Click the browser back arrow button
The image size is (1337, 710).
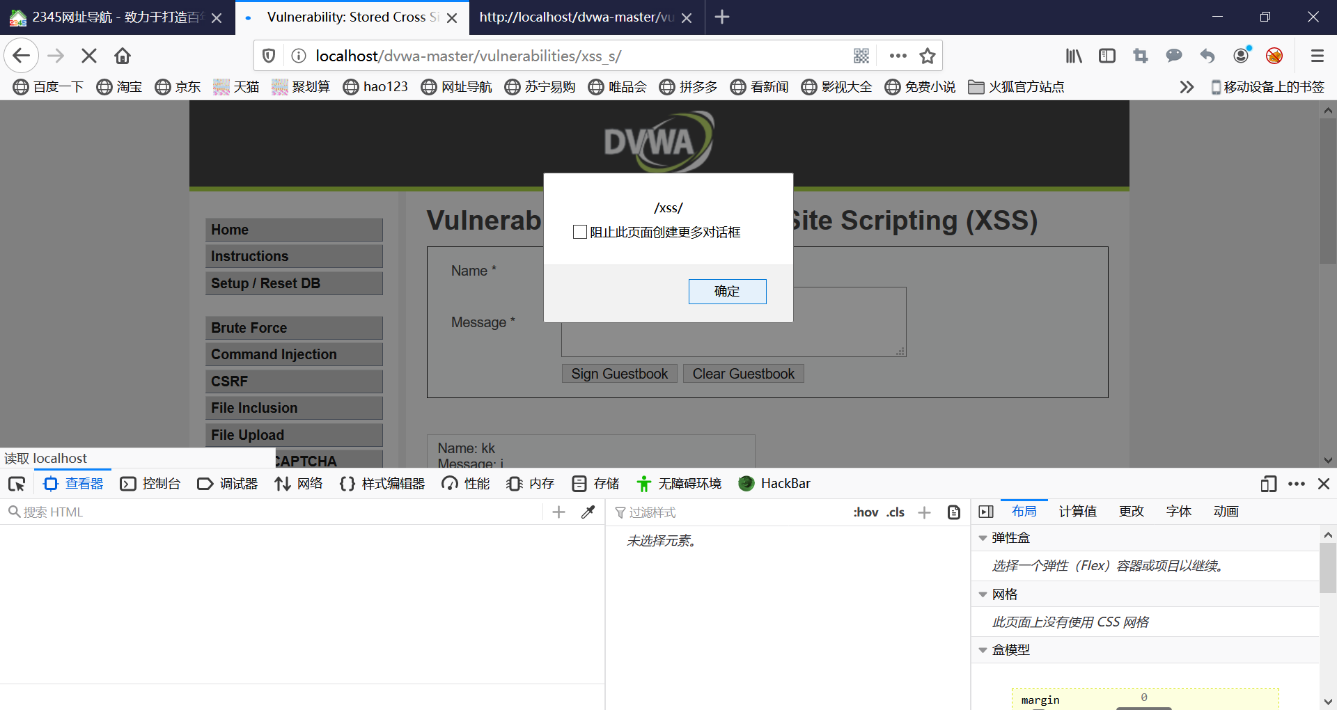[x=21, y=56]
